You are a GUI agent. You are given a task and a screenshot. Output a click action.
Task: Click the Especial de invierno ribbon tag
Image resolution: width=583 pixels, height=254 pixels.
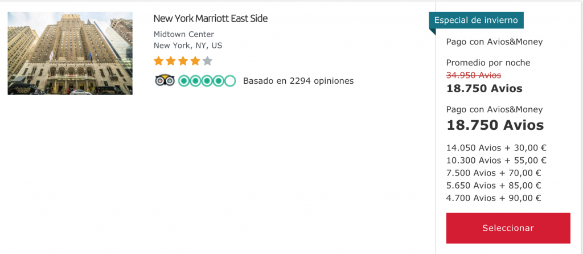pyautogui.click(x=476, y=21)
